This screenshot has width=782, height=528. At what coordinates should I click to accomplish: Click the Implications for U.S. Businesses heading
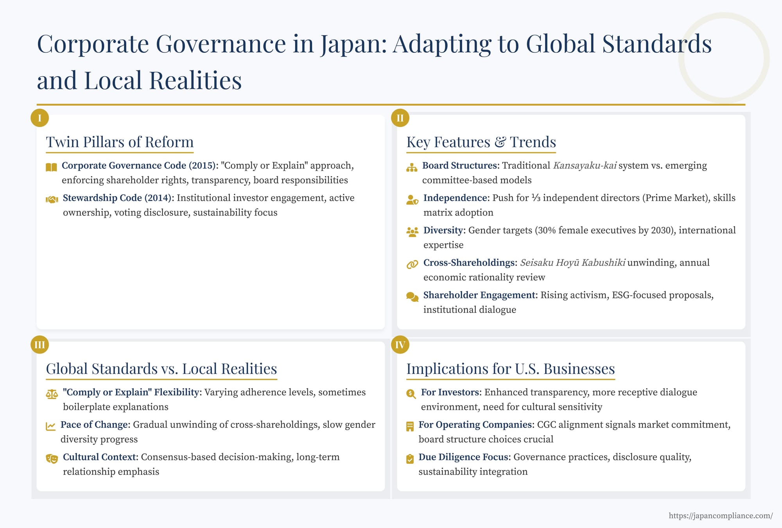pos(511,369)
